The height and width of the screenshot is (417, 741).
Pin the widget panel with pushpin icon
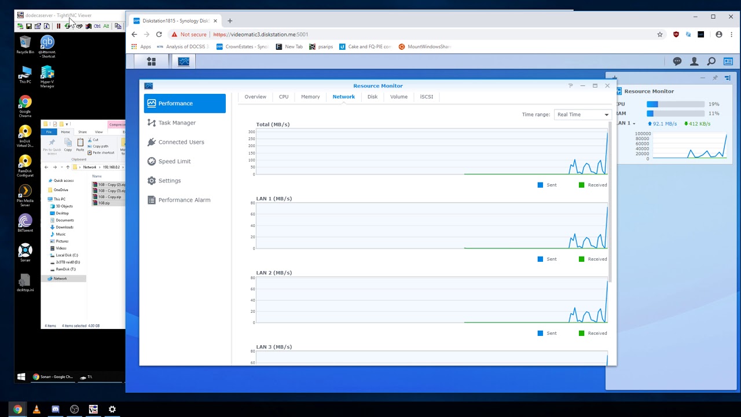[715, 78]
